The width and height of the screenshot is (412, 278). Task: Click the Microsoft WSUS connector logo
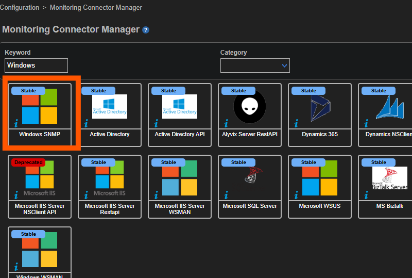tap(319, 178)
